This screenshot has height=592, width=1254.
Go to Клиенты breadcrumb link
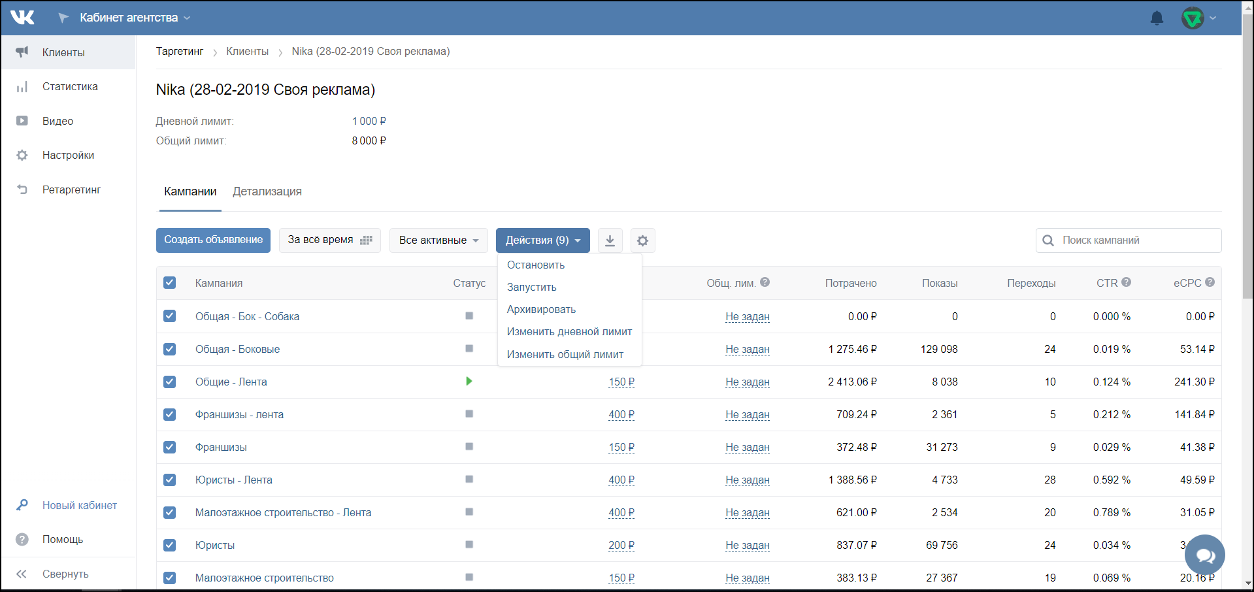pos(247,51)
